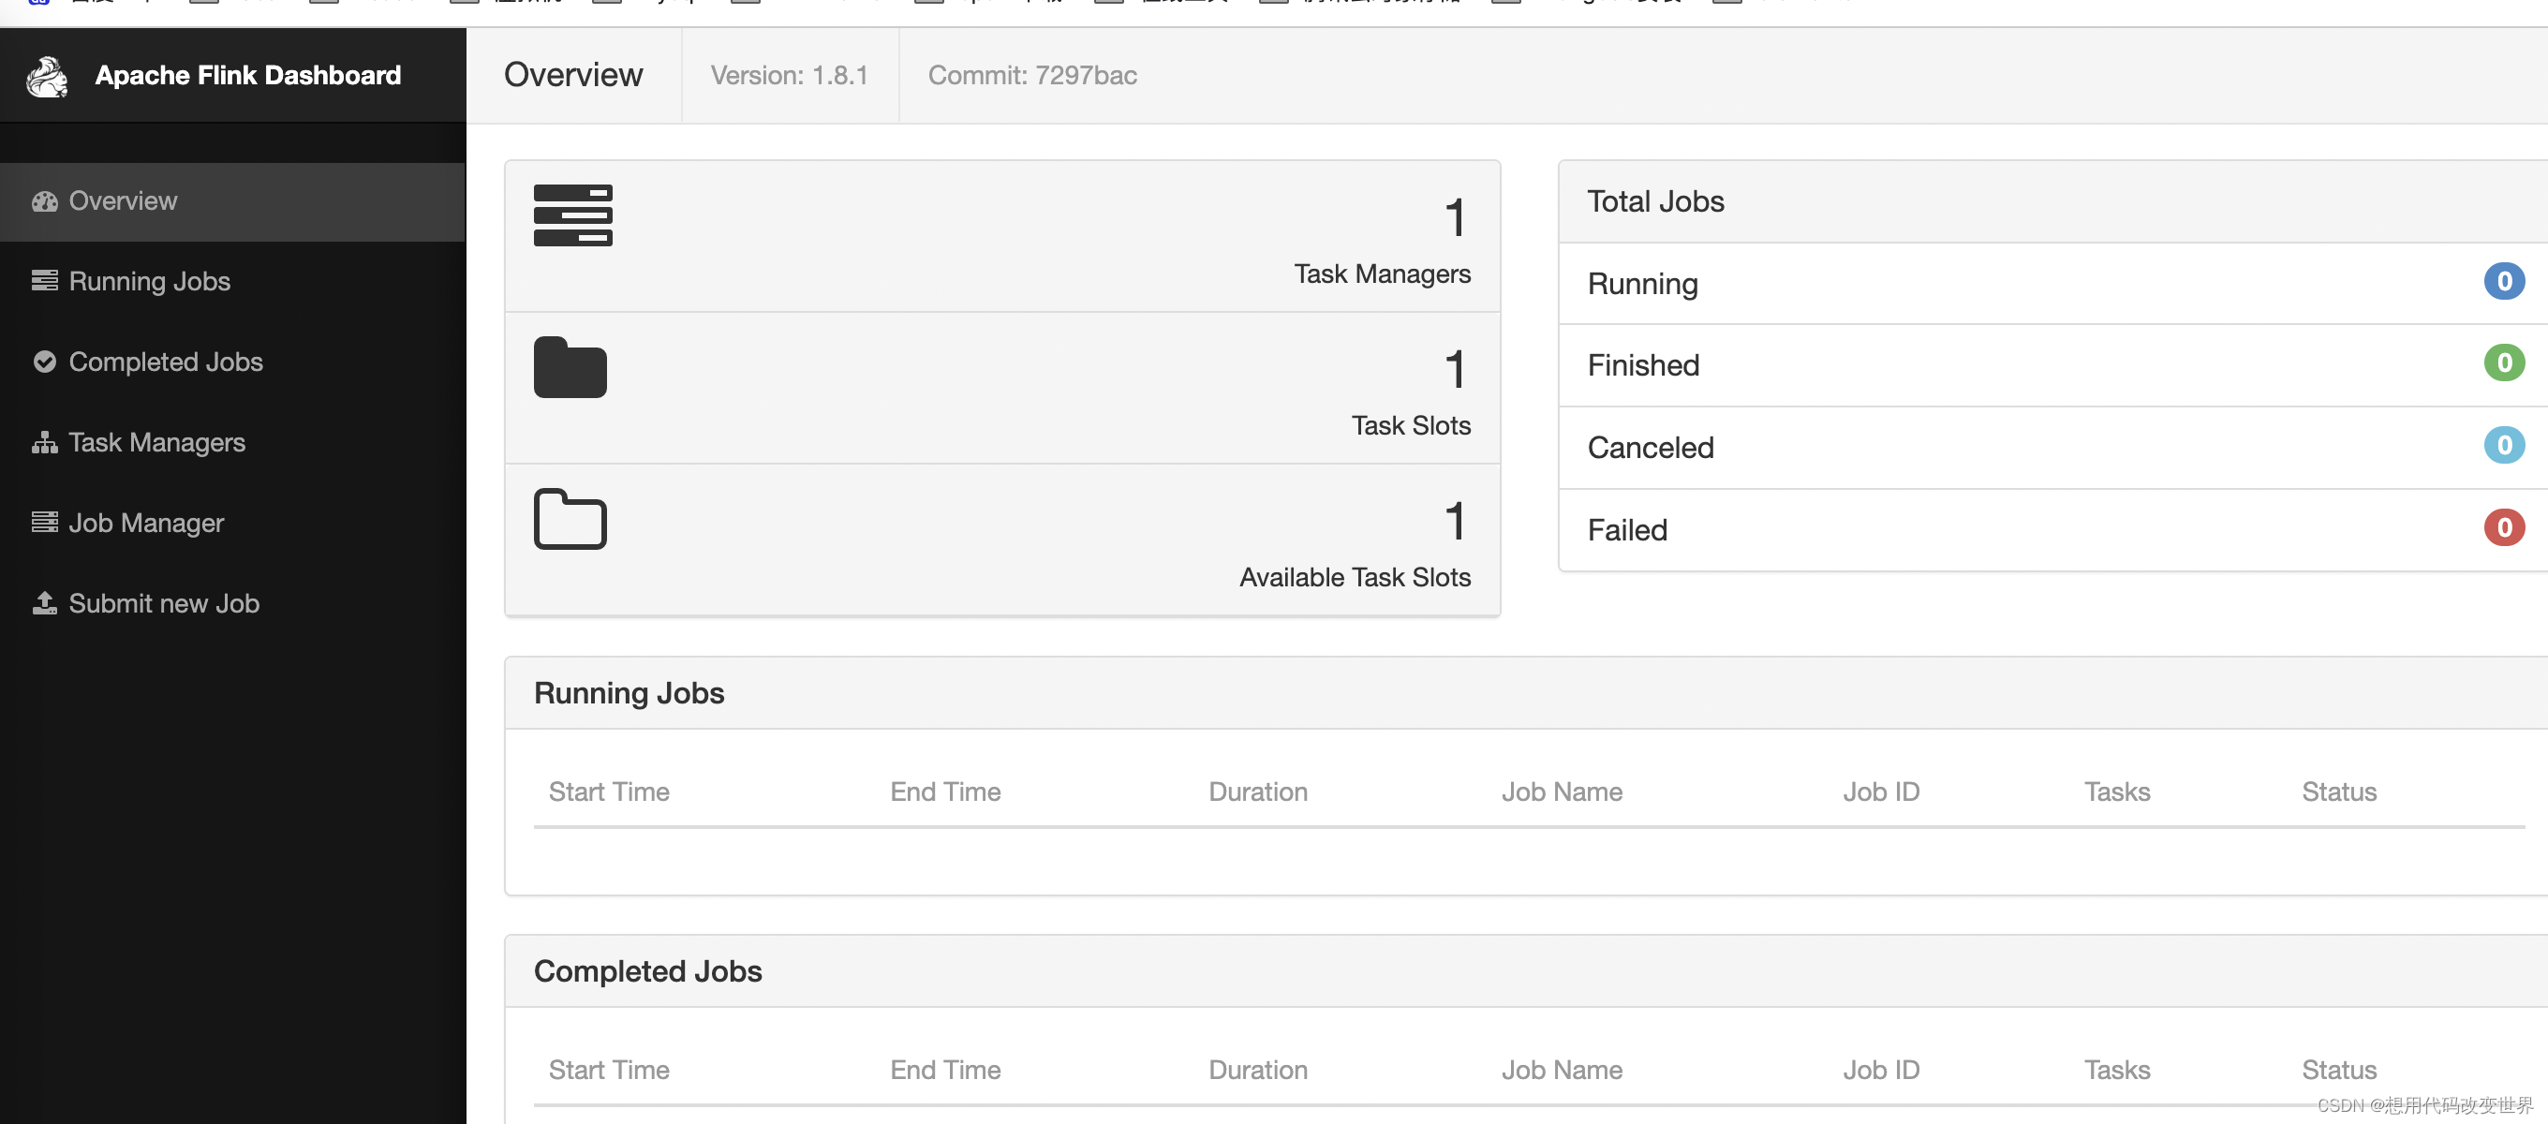The image size is (2548, 1124).
Task: Click the Task Managers menu item
Action: [156, 440]
